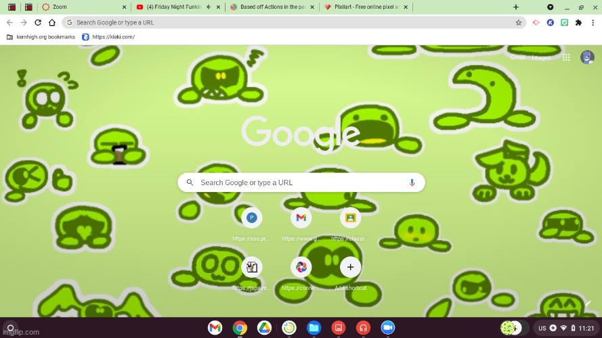Click the browser Forward arrow
Image resolution: width=602 pixels, height=338 pixels.
click(x=24, y=22)
